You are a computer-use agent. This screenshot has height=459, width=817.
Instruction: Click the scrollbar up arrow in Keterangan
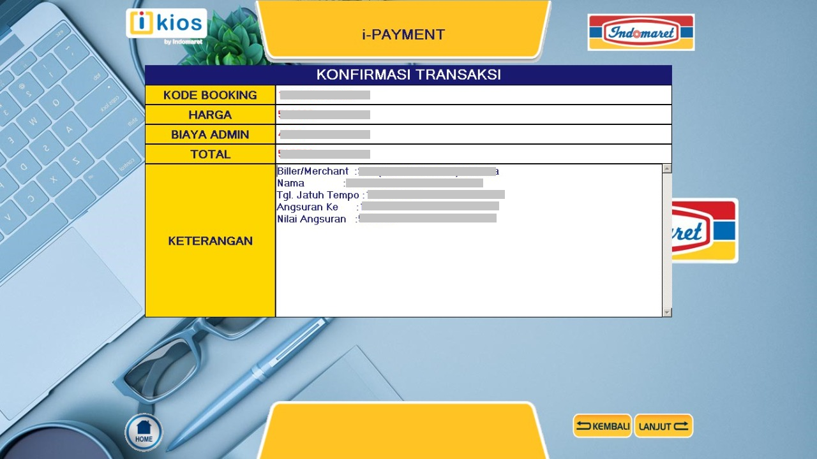click(667, 169)
